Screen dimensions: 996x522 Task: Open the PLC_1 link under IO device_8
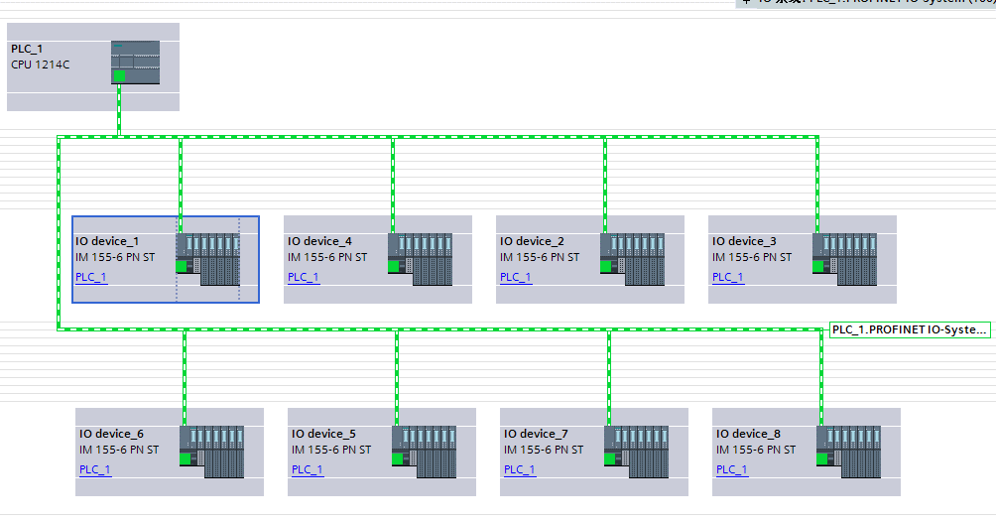pos(732,470)
